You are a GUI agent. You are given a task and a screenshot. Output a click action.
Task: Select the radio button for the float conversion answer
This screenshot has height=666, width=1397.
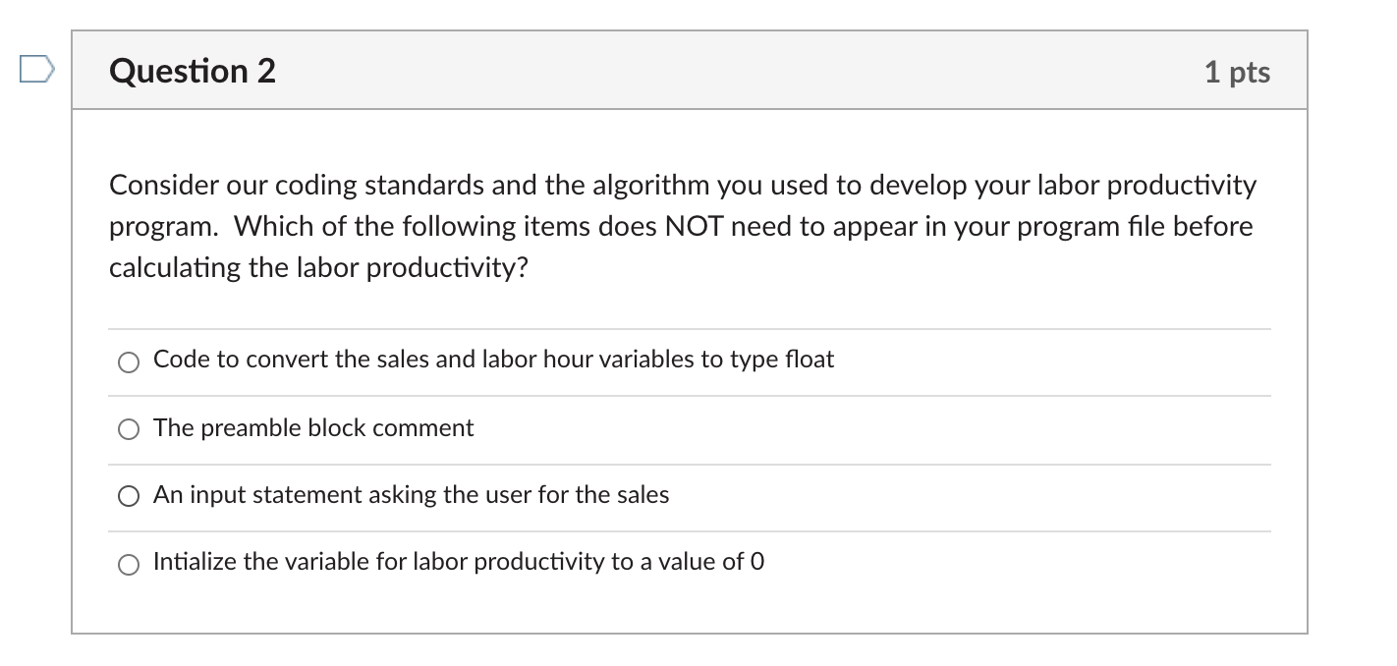[128, 361]
